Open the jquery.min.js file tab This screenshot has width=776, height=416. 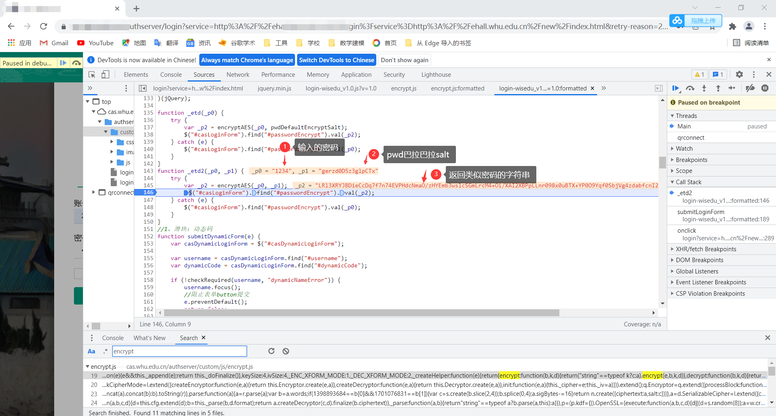[274, 88]
